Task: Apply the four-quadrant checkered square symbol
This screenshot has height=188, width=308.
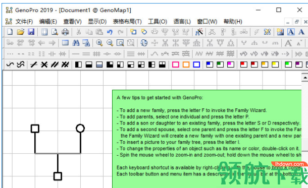Action: [x=141, y=65]
